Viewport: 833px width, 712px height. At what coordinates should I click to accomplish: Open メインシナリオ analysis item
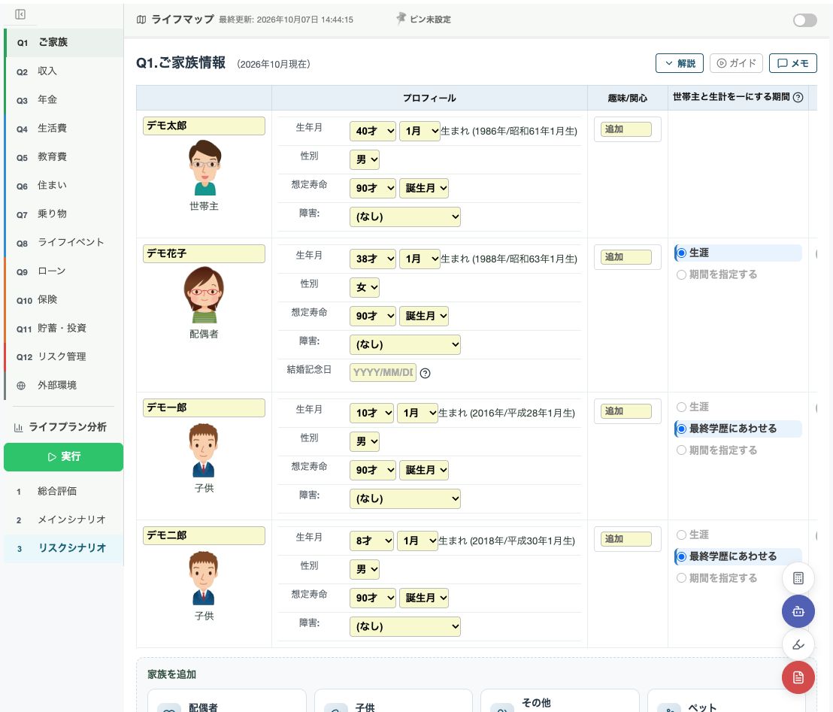[64, 520]
